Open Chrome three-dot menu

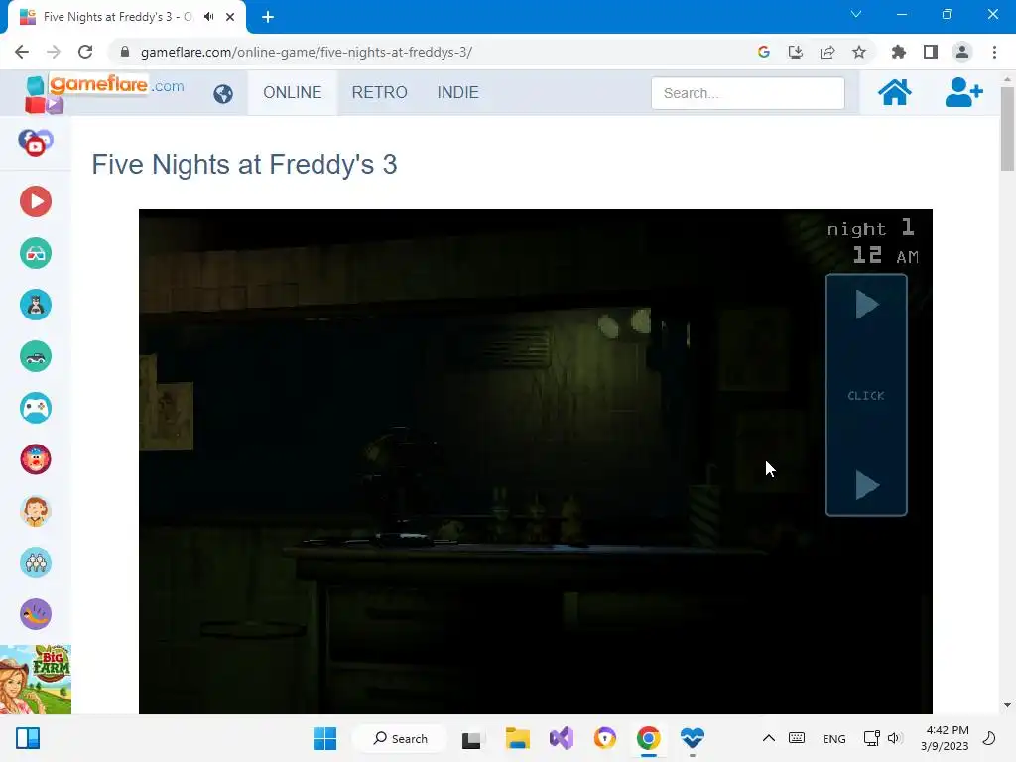[994, 52]
